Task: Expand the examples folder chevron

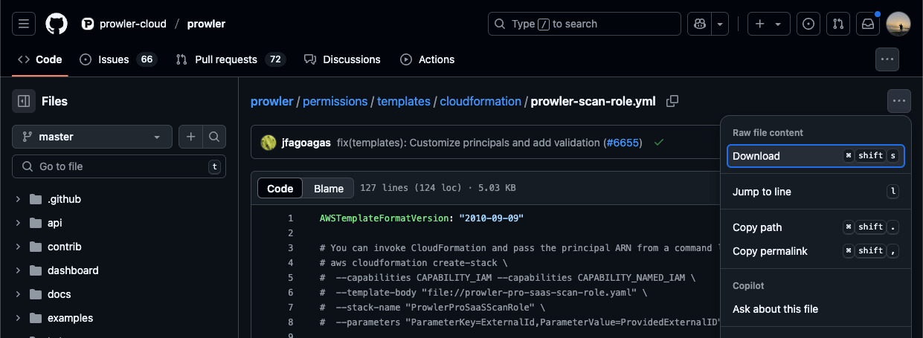Action: pos(19,318)
